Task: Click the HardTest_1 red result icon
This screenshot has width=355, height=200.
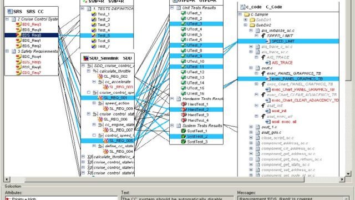Action: click(x=184, y=104)
